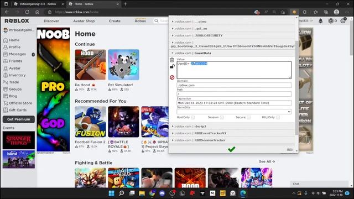Viewport: 354px width, 199px height.
Task: Click the Friends sidebar icon
Action: [6, 61]
